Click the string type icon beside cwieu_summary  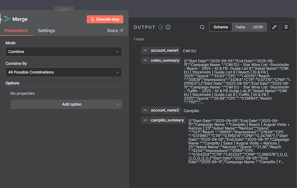[145, 60]
